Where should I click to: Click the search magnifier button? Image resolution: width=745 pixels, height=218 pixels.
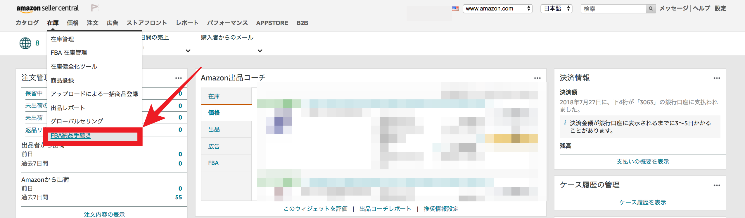651,9
